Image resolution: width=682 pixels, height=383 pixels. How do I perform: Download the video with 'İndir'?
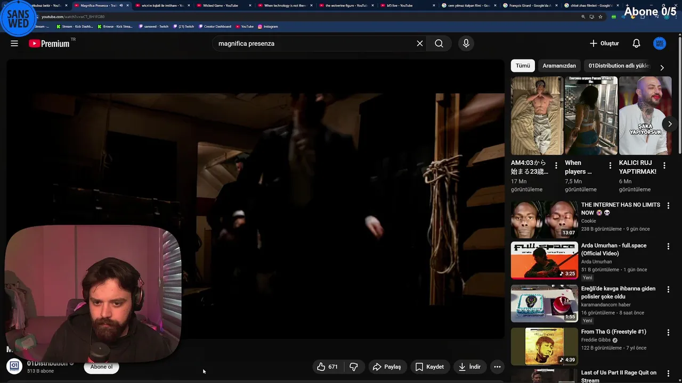tap(469, 367)
